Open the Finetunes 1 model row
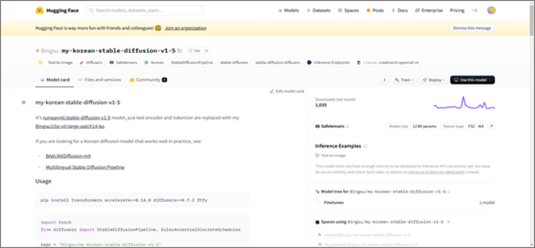 pos(405,203)
